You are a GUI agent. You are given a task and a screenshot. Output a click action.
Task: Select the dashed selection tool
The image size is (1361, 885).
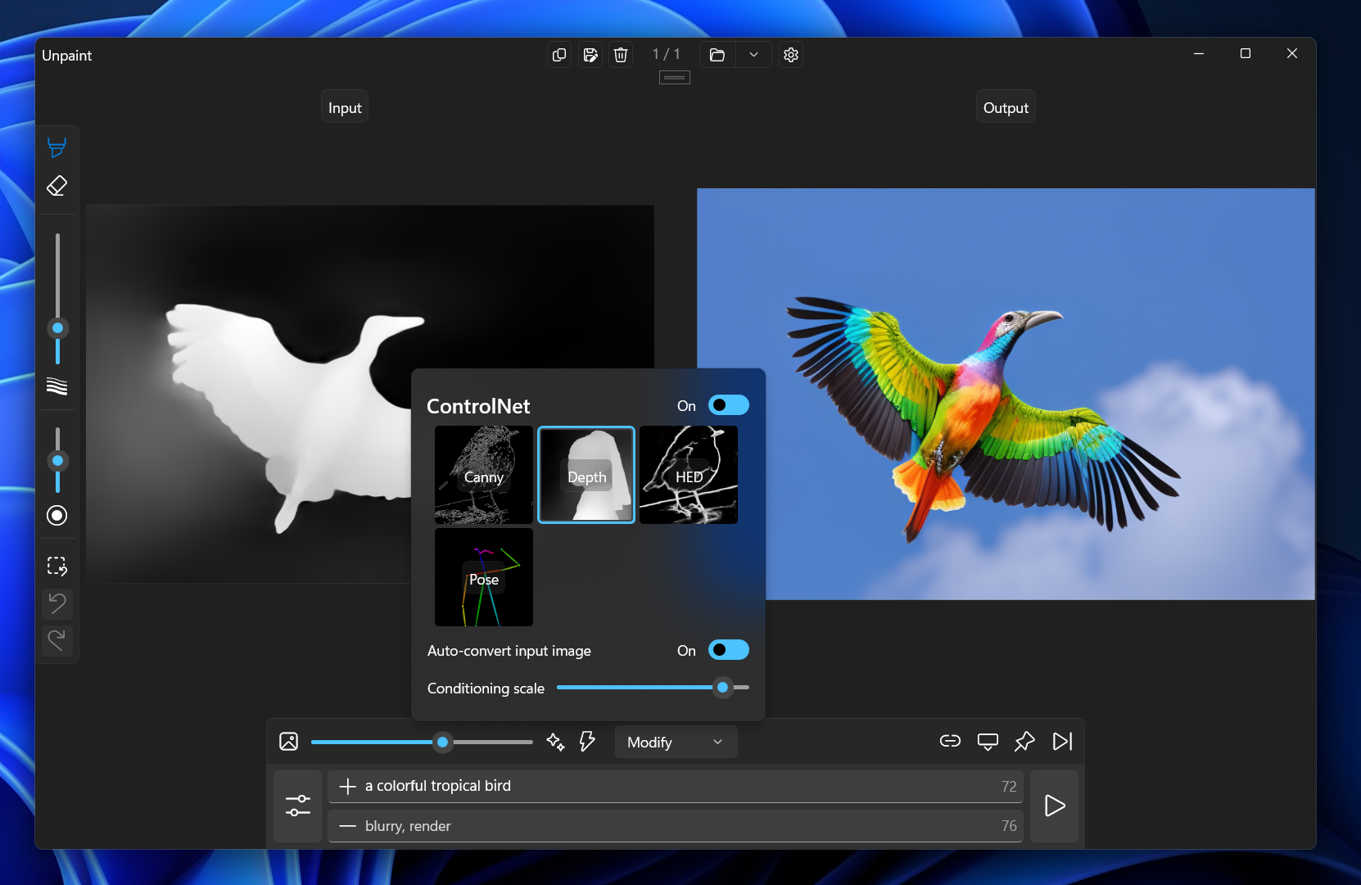point(57,566)
